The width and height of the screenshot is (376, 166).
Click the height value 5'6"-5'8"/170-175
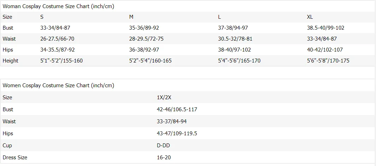pyautogui.click(x=328, y=61)
